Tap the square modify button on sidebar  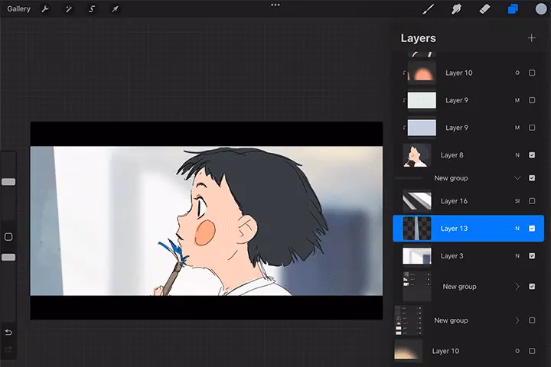8,237
